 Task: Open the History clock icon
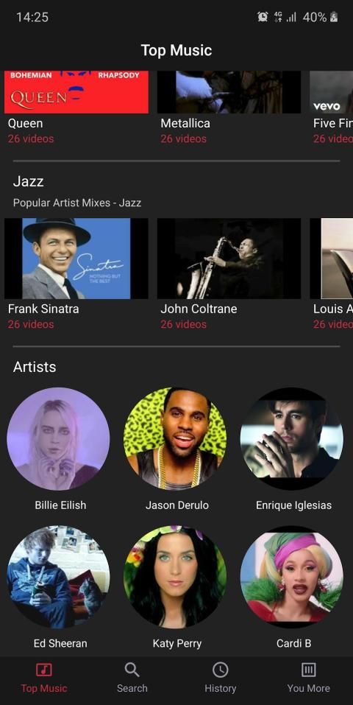(220, 670)
